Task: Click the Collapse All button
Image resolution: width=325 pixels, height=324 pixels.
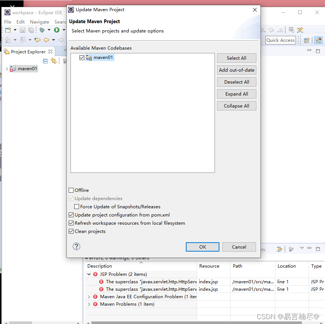Action: (237, 106)
